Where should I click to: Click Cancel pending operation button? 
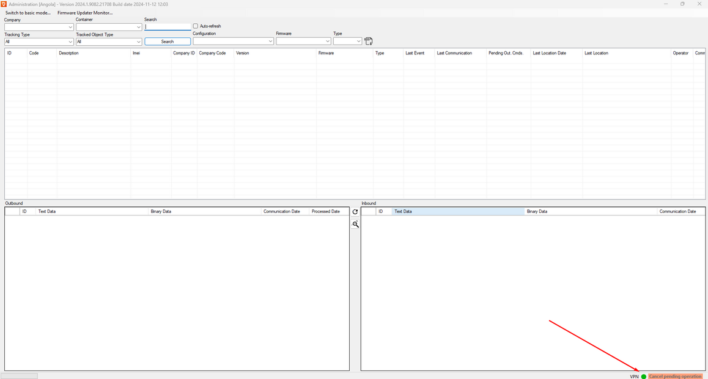point(675,377)
